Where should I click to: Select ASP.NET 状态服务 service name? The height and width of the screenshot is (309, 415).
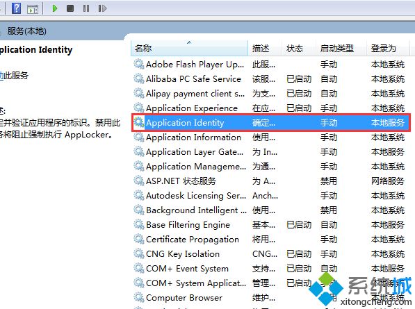(x=181, y=181)
